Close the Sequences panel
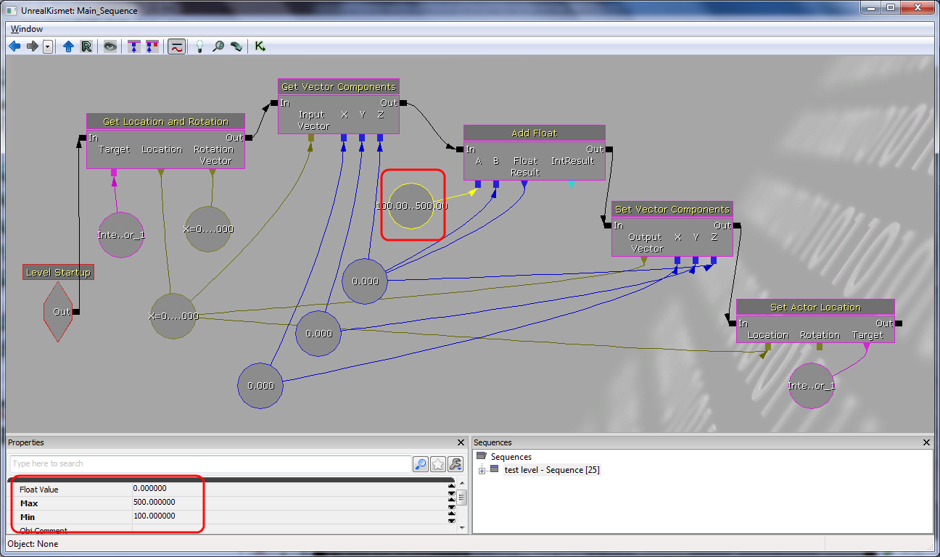 [926, 442]
